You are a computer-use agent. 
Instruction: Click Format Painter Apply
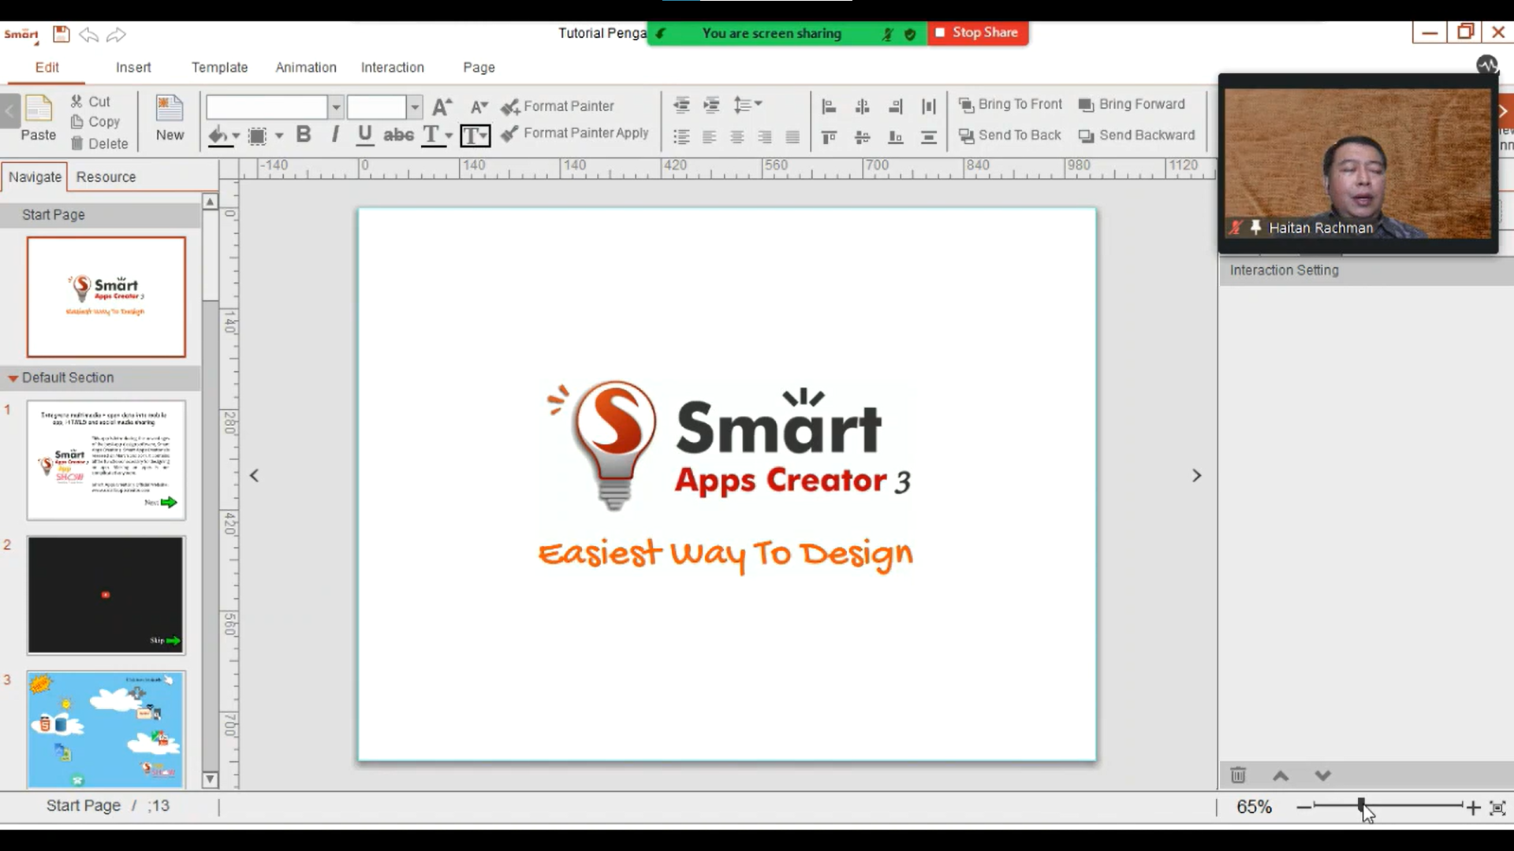[575, 133]
